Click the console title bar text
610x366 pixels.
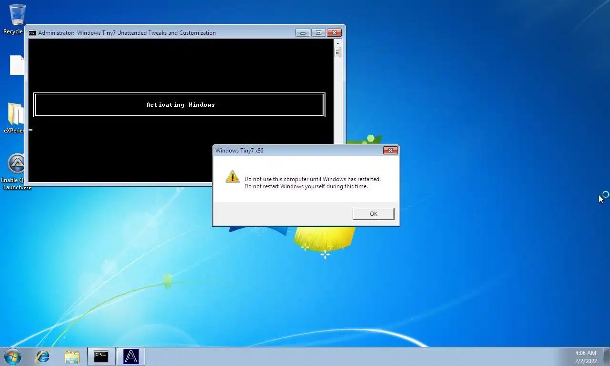pyautogui.click(x=127, y=33)
